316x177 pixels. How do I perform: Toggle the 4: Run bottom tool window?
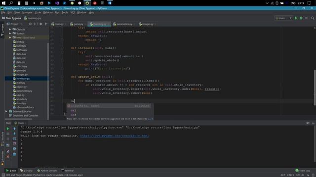pos(11,171)
